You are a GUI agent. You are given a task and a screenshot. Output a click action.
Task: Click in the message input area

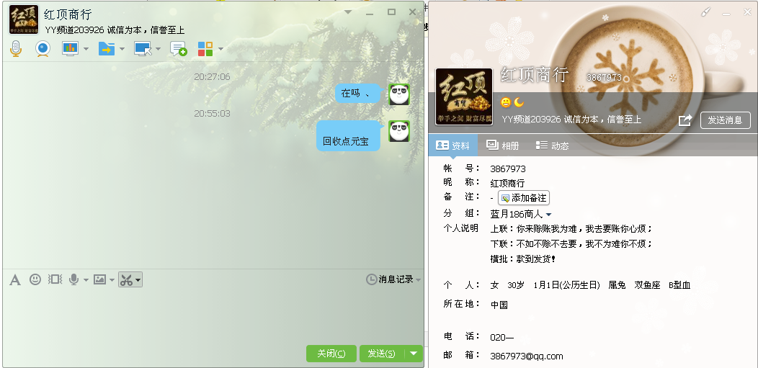(x=209, y=313)
